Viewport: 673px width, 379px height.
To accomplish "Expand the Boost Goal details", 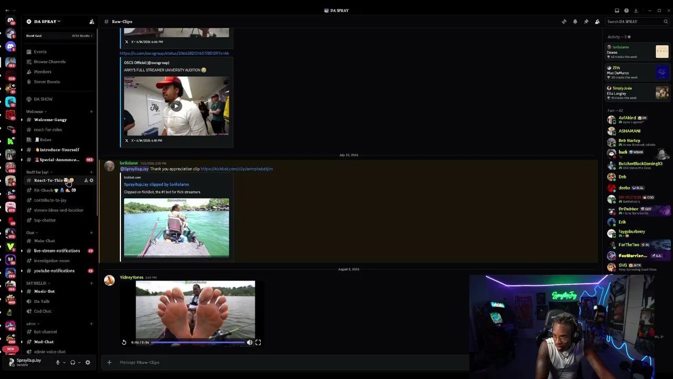I will point(59,36).
